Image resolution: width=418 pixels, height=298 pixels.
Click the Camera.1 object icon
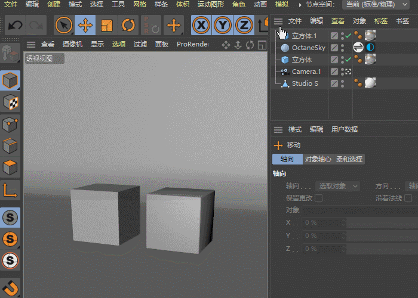285,72
